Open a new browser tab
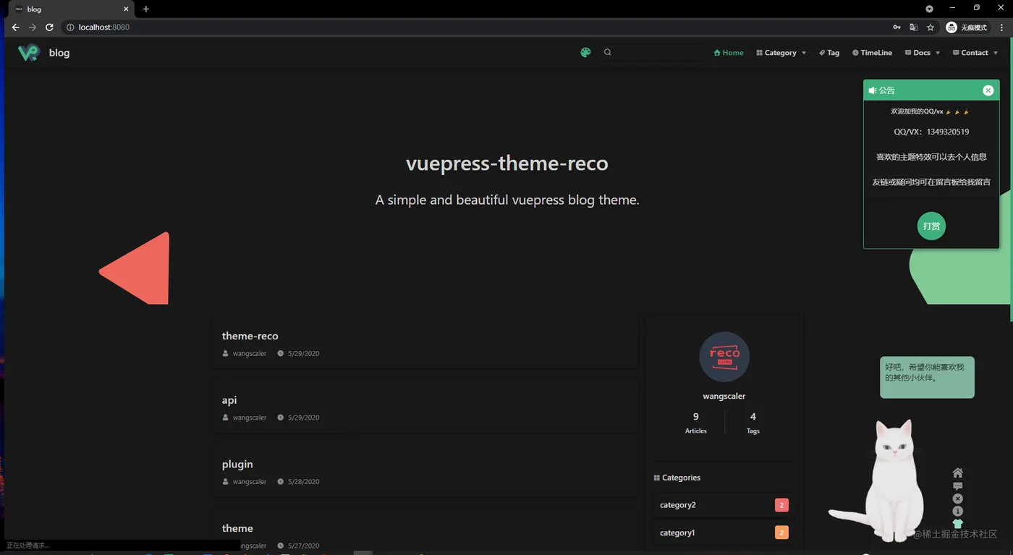This screenshot has width=1013, height=555. [146, 9]
